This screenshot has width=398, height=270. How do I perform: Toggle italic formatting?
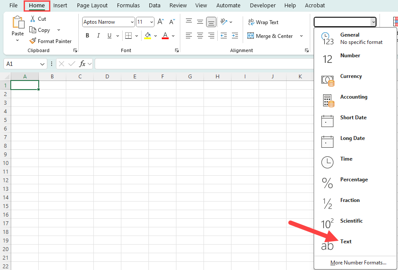(x=98, y=36)
